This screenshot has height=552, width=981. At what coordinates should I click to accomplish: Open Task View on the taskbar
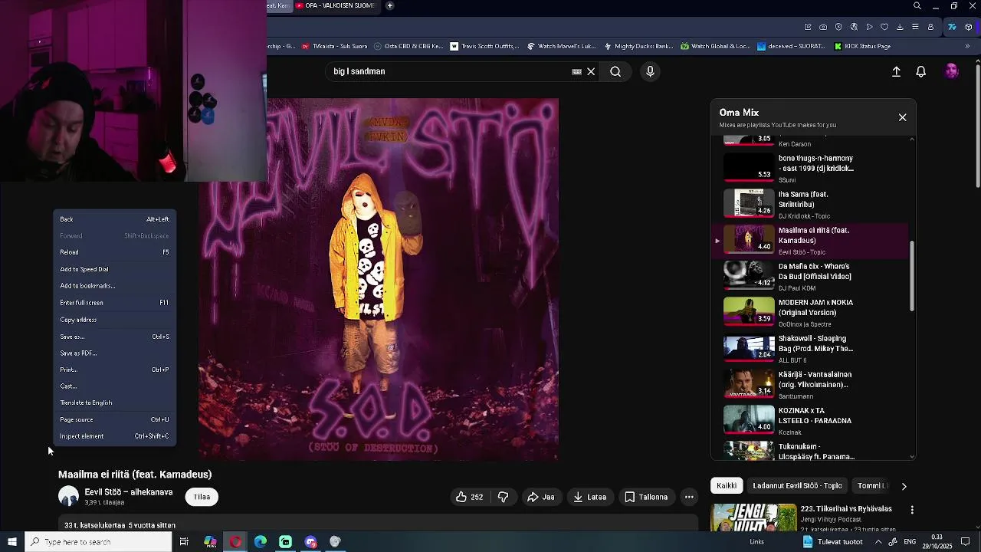pos(184,542)
